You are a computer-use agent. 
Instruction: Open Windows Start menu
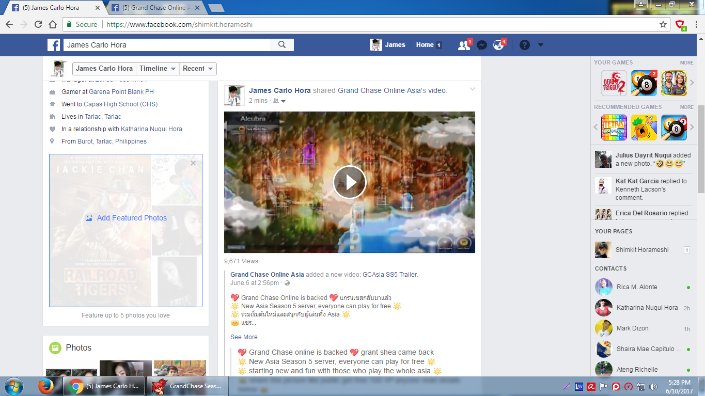(13, 386)
